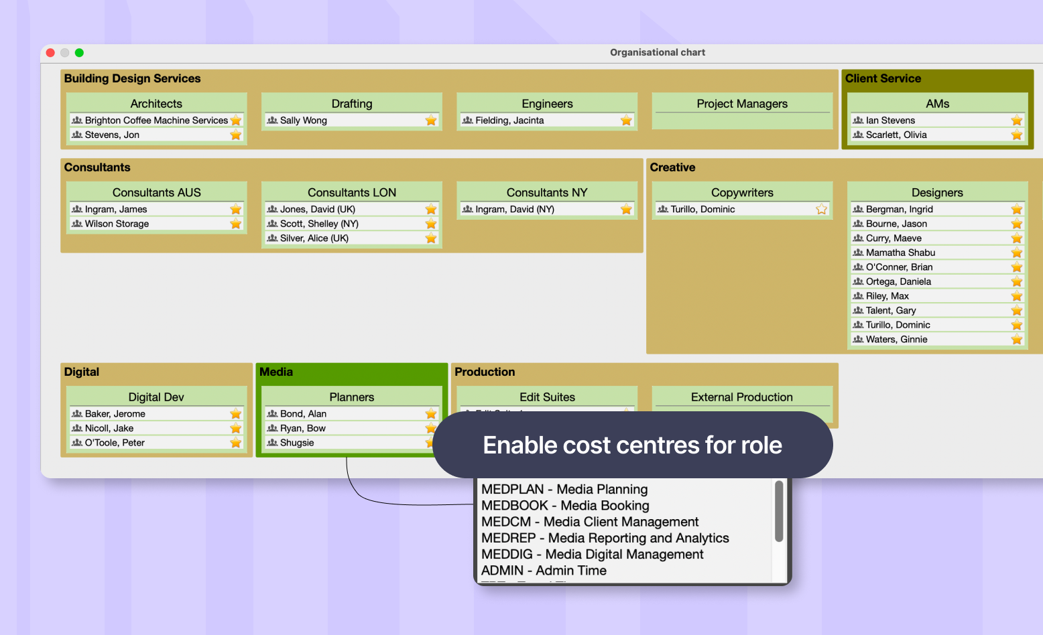The height and width of the screenshot is (635, 1043).
Task: Select the Consultants AUS role header
Action: pos(156,193)
